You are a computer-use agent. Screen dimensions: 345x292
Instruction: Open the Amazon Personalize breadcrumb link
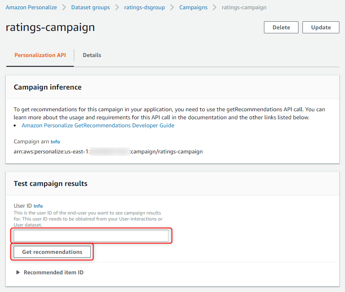31,7
